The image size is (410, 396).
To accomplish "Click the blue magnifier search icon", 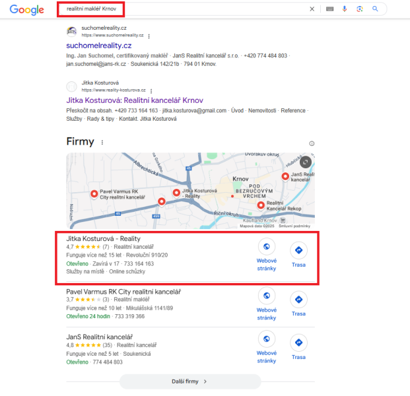I will (375, 9).
